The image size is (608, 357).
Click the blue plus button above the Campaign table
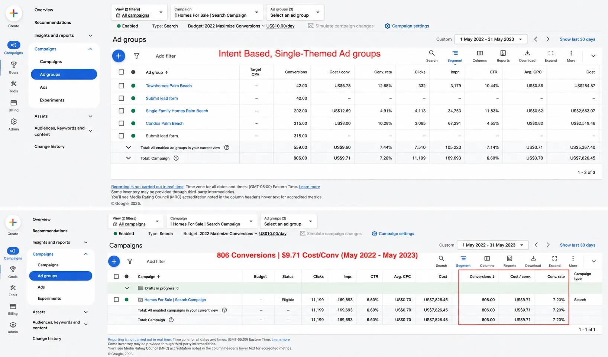(114, 261)
